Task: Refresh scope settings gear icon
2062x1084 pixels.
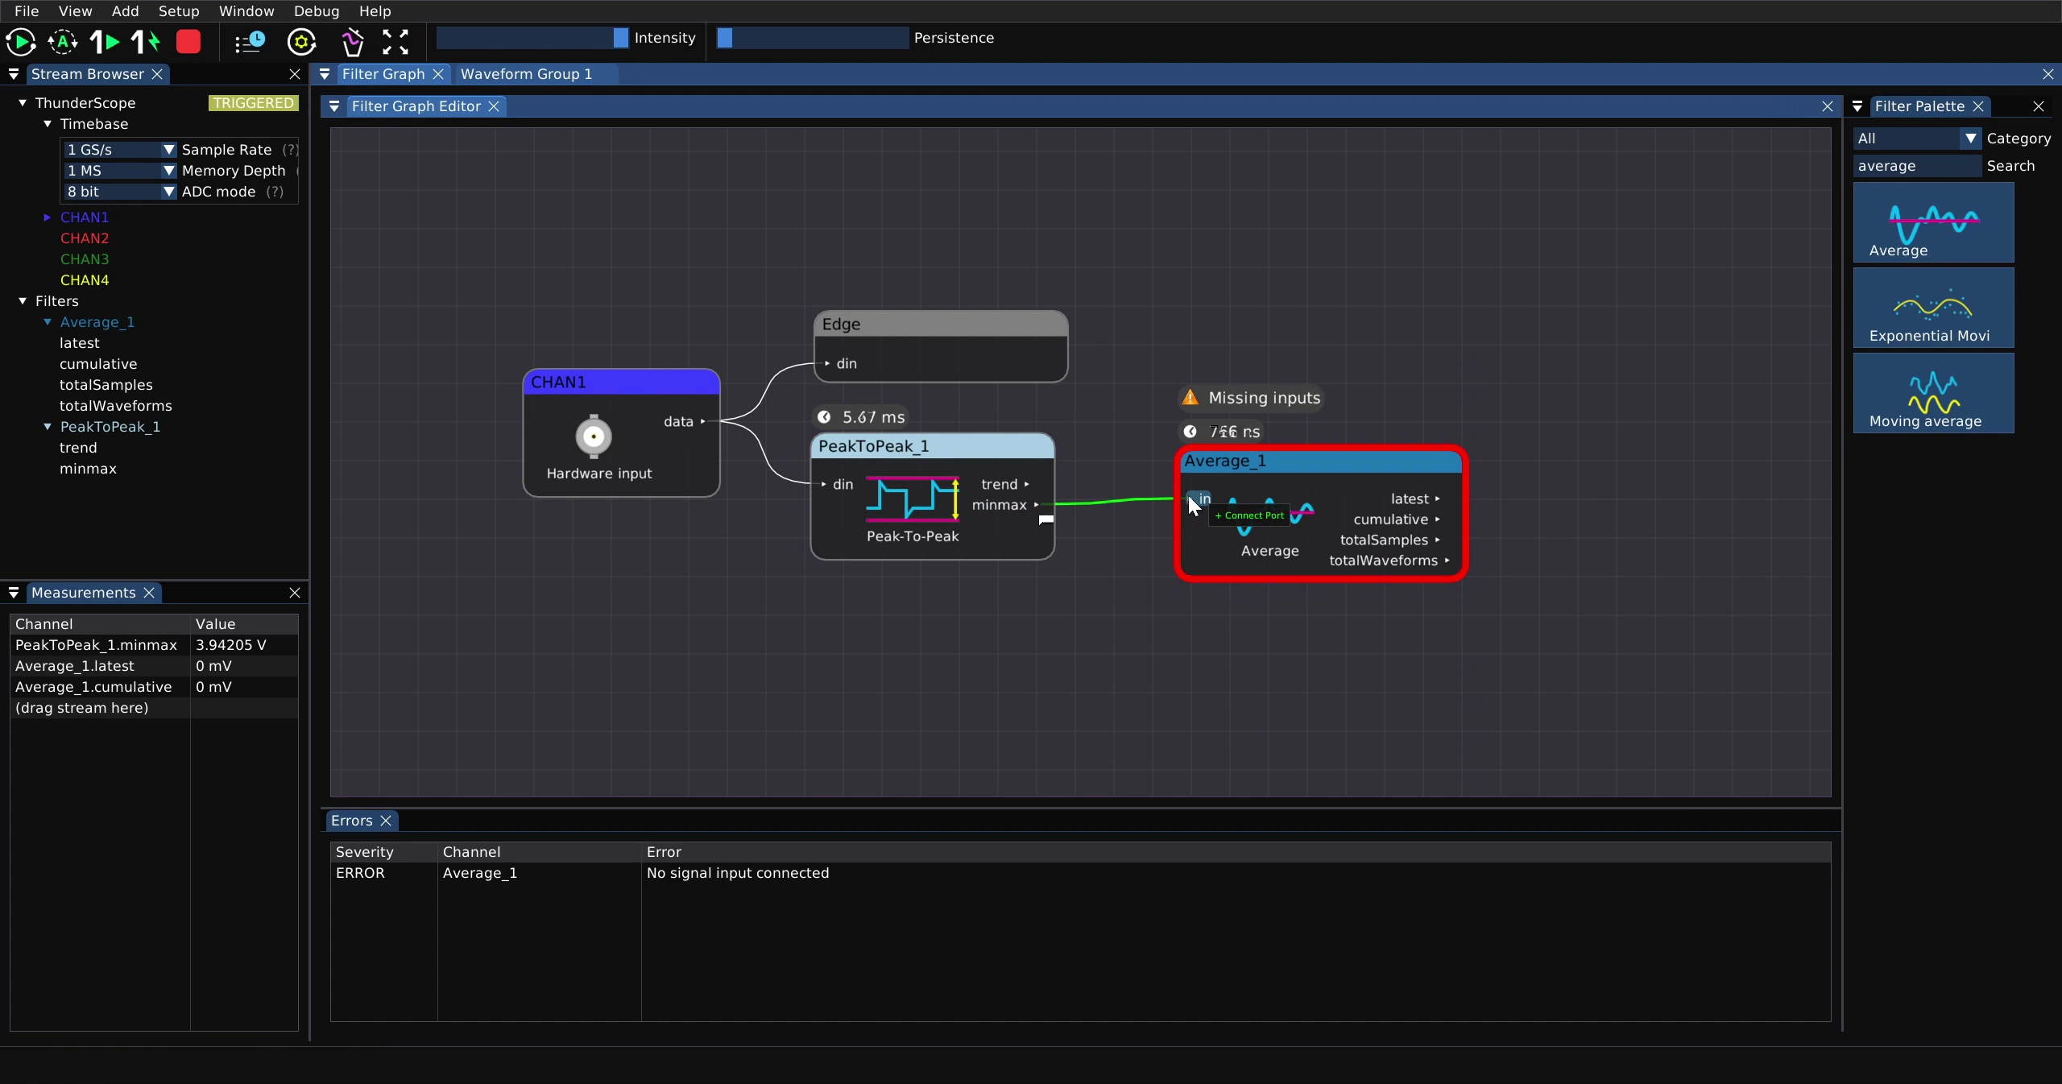Action: point(301,41)
